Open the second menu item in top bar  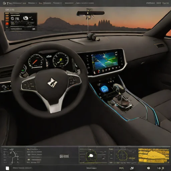point(32,3)
